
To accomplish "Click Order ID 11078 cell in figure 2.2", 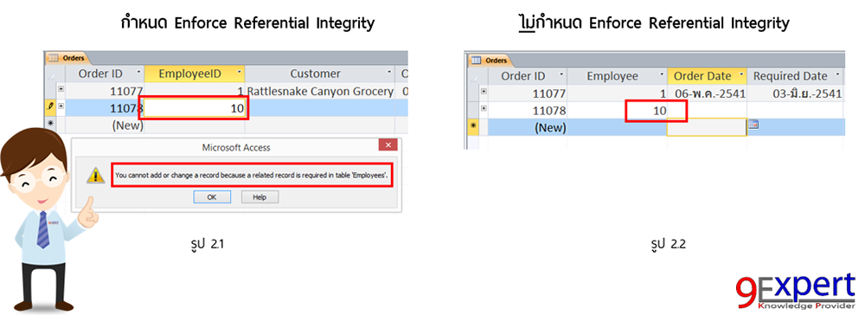I will [528, 110].
